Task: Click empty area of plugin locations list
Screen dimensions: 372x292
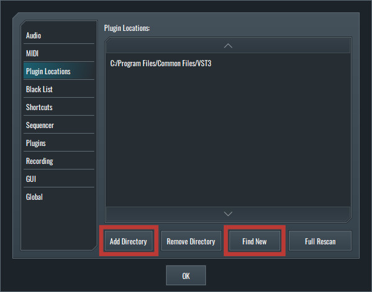Action: point(228,137)
